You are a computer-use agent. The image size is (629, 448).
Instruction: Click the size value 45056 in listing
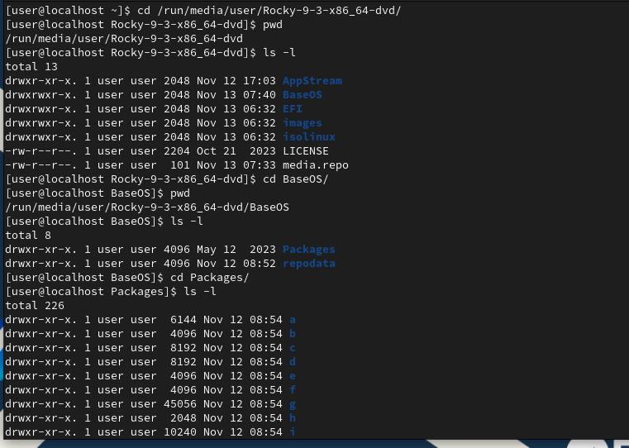[180, 404]
